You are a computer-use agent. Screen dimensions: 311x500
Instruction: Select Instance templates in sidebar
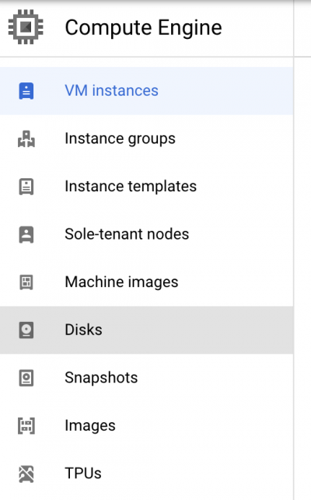[x=146, y=187]
